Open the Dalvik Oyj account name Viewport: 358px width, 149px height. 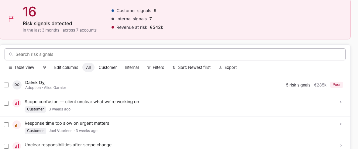(x=35, y=83)
